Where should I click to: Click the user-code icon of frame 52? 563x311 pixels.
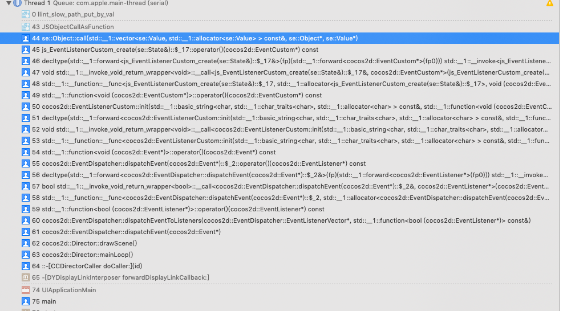coord(26,129)
